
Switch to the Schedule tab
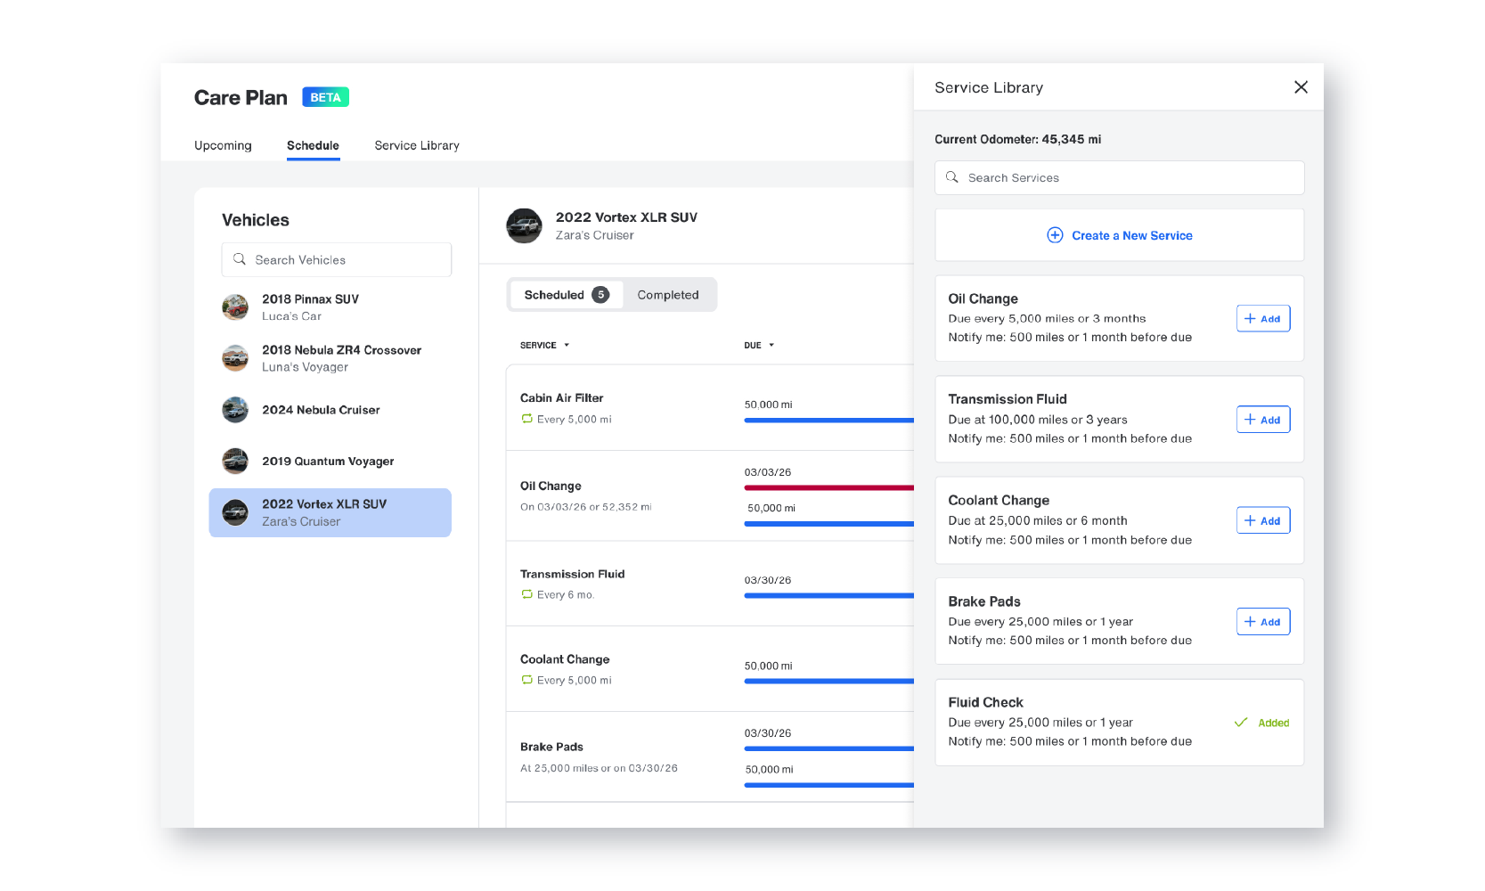click(313, 145)
